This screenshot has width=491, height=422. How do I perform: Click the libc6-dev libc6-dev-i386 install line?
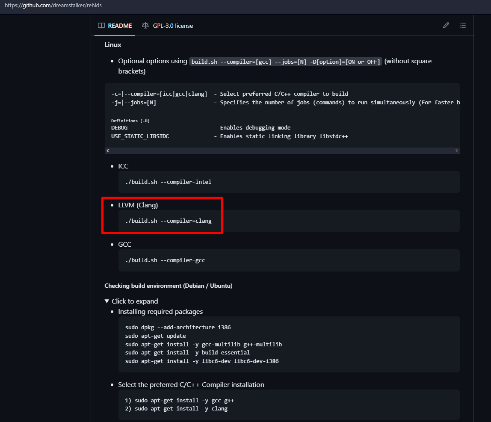tap(202, 361)
